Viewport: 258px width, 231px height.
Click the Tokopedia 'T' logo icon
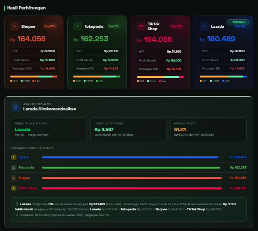tap(78, 26)
